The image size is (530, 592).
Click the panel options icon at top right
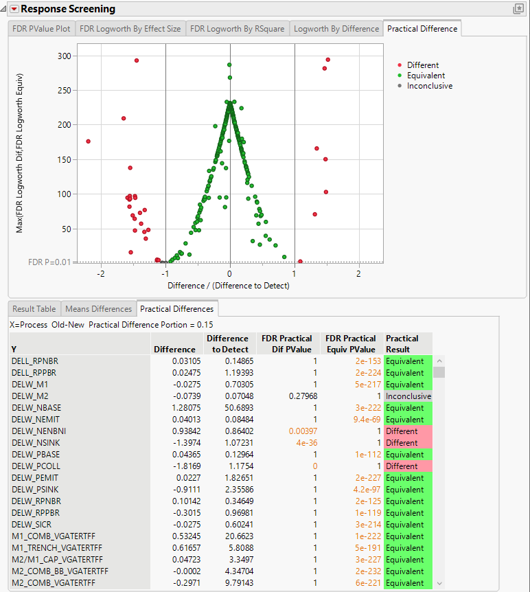518,9
